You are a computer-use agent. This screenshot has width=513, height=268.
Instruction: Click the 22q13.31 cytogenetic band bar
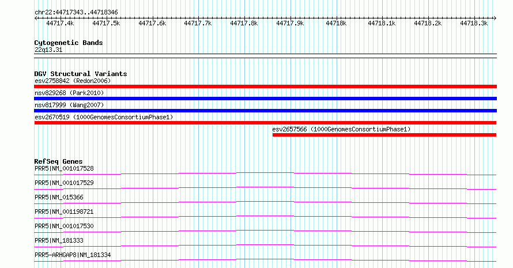tap(265, 56)
